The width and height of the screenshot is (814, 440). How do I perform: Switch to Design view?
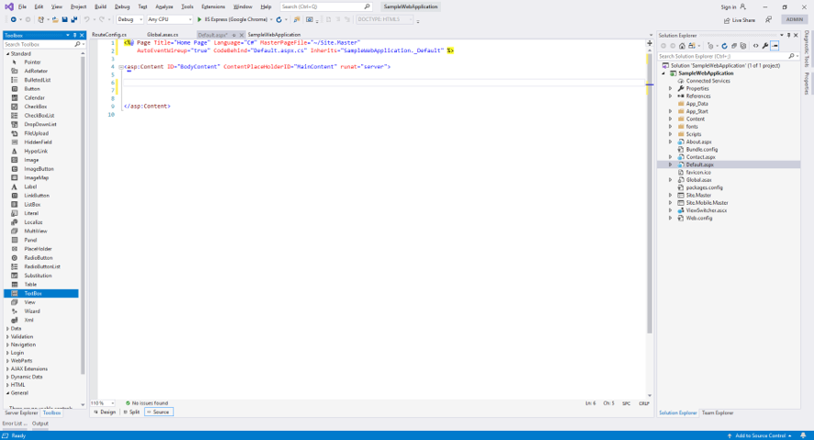click(x=105, y=412)
